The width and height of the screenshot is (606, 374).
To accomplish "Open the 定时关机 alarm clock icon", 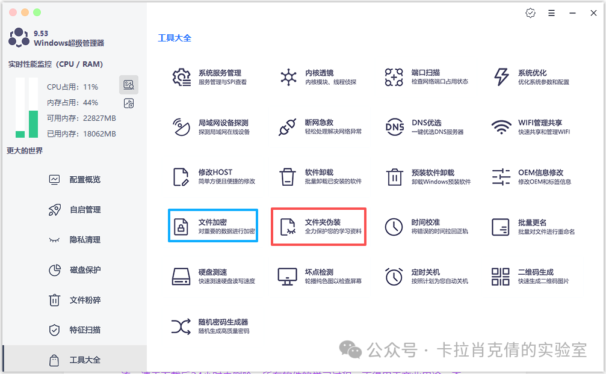I will coord(394,277).
